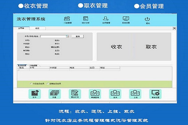Select the 近期生日会员 radio button
This screenshot has height=125, width=188.
pos(48,84)
